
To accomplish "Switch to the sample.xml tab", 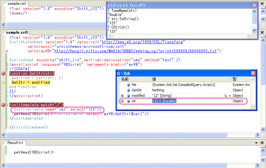I will point(17,4).
